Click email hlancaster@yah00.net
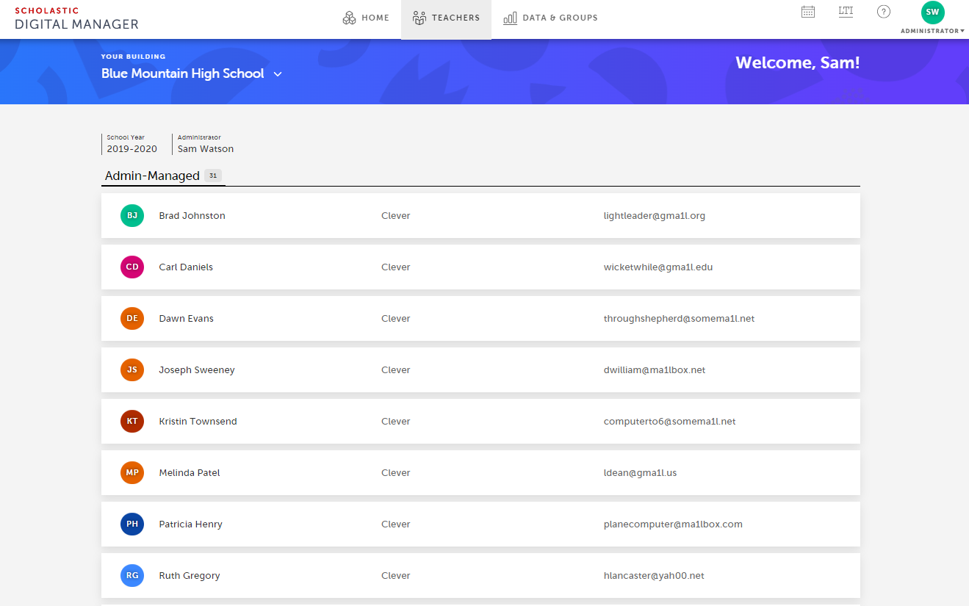This screenshot has width=969, height=606. click(654, 576)
